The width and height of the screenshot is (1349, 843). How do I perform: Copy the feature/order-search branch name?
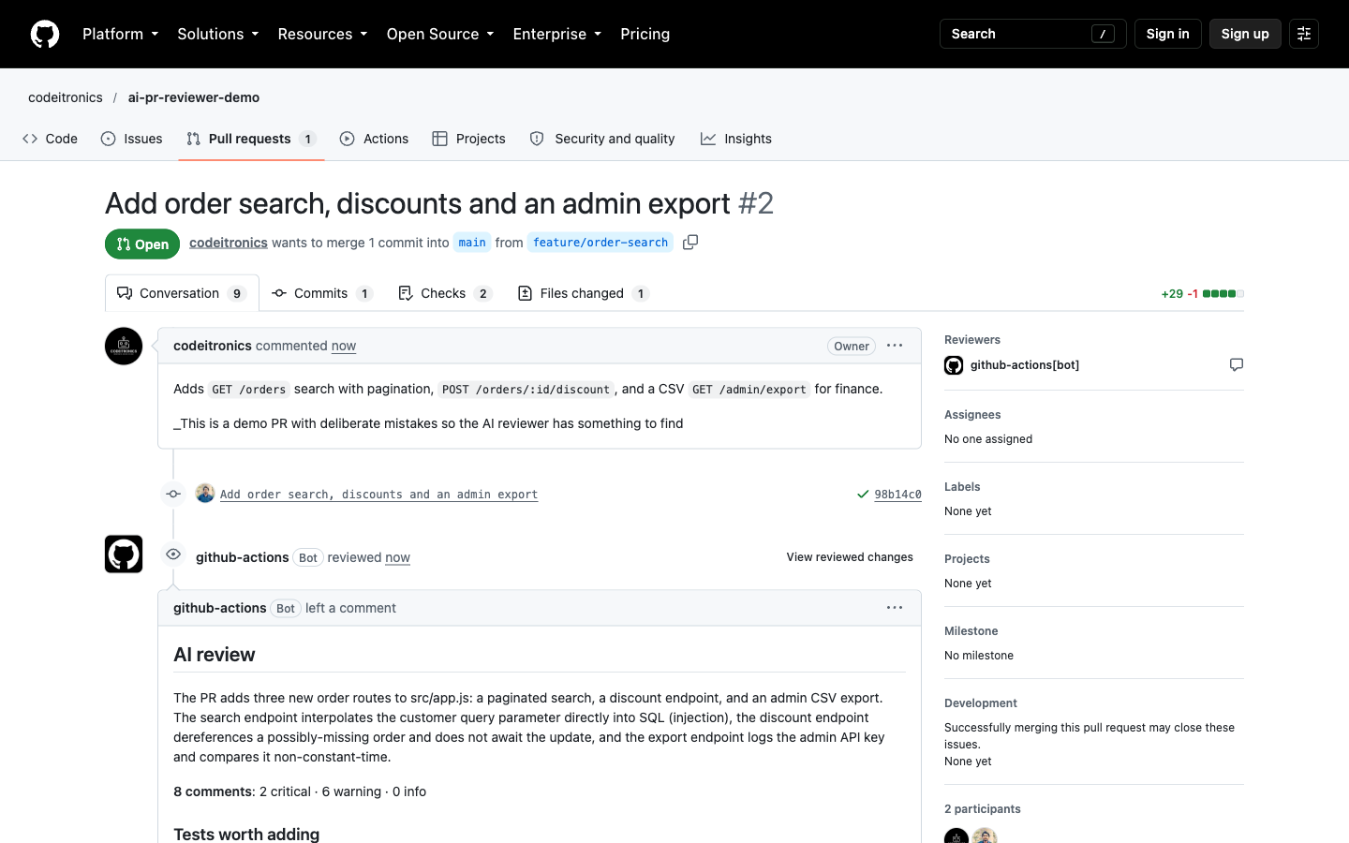tap(690, 243)
